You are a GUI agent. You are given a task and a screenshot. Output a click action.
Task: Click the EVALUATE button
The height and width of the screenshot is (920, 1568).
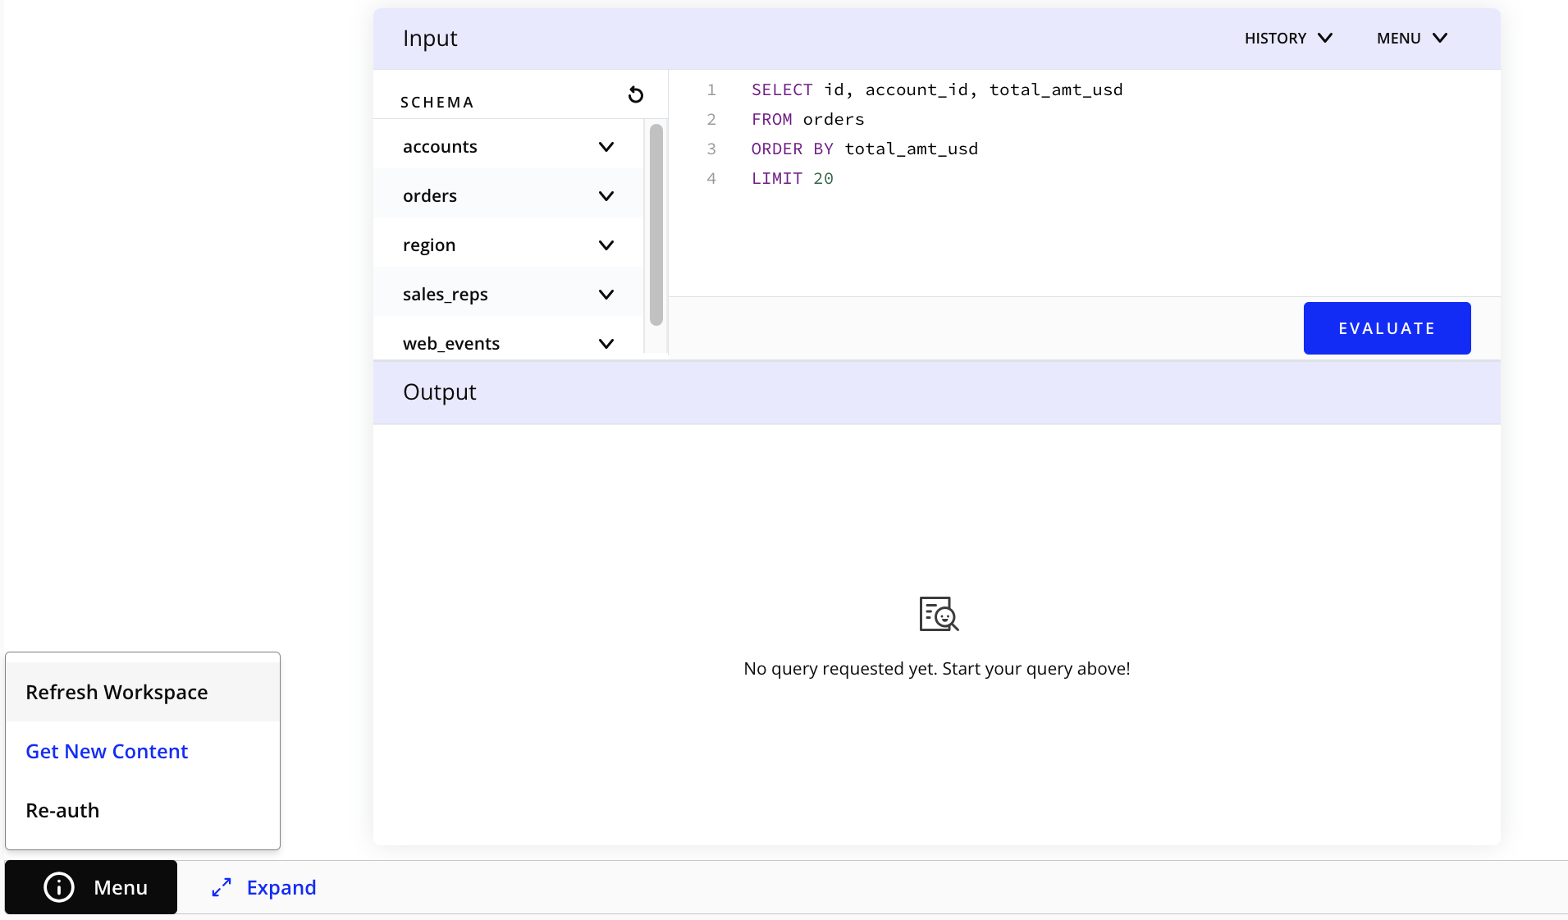(1387, 328)
